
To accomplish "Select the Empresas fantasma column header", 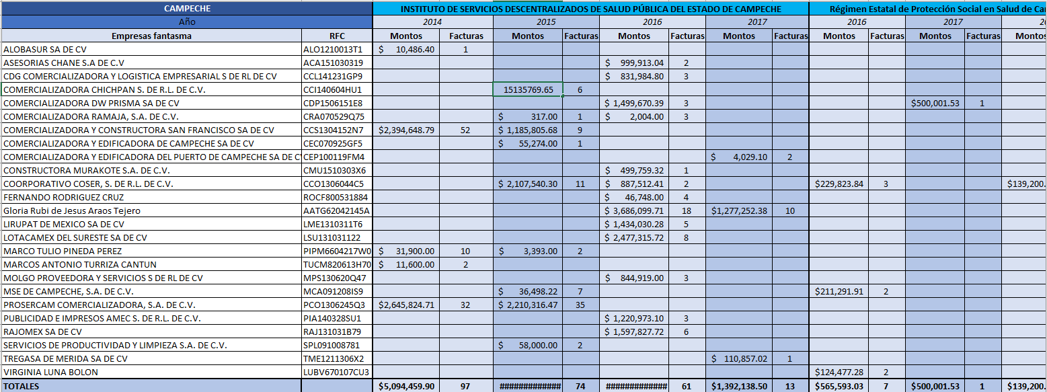I will coord(151,36).
